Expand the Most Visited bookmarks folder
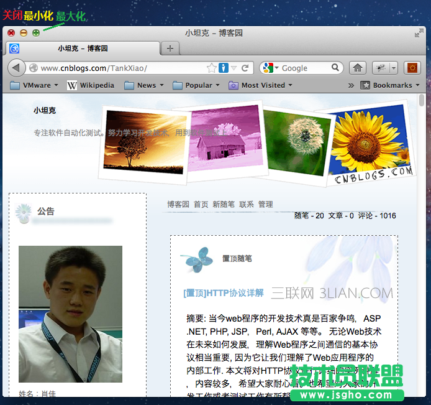The image size is (431, 405). tap(260, 85)
